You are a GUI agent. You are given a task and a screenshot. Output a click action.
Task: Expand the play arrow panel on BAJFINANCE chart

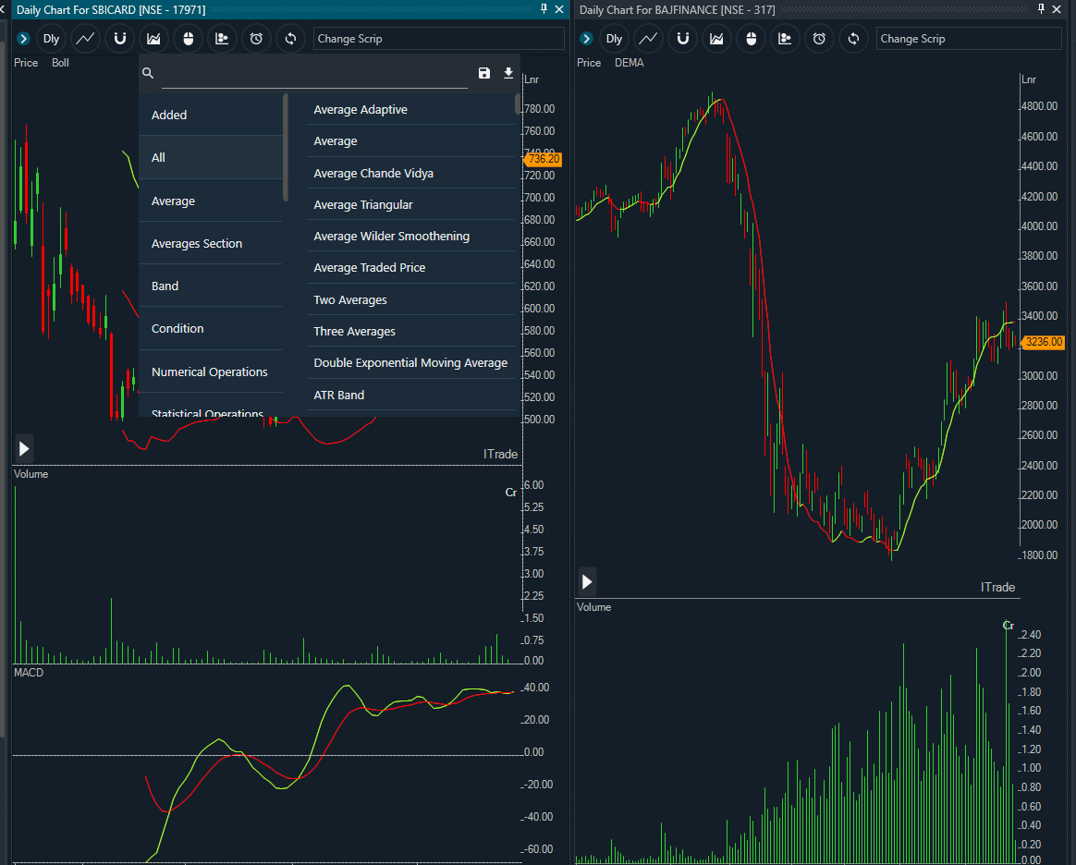pyautogui.click(x=587, y=582)
